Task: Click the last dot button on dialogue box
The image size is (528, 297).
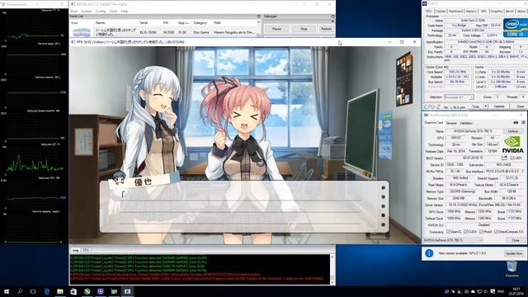Action: point(383,224)
